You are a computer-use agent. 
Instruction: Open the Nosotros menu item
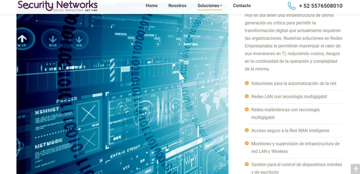tap(177, 6)
